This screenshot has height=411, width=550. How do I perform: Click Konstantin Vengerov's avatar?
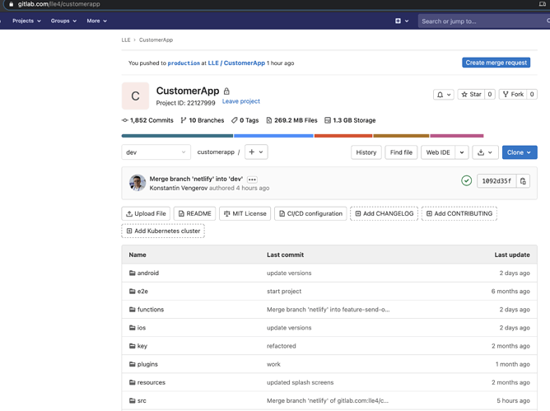click(x=137, y=183)
